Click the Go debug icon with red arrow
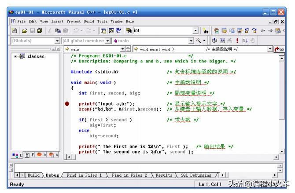Image resolution: width=295 pixels, height=193 pixels. click(279, 49)
